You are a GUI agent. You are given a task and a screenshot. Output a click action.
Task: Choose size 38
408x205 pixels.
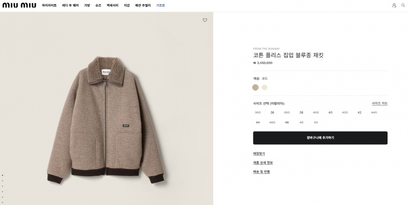[301, 112]
